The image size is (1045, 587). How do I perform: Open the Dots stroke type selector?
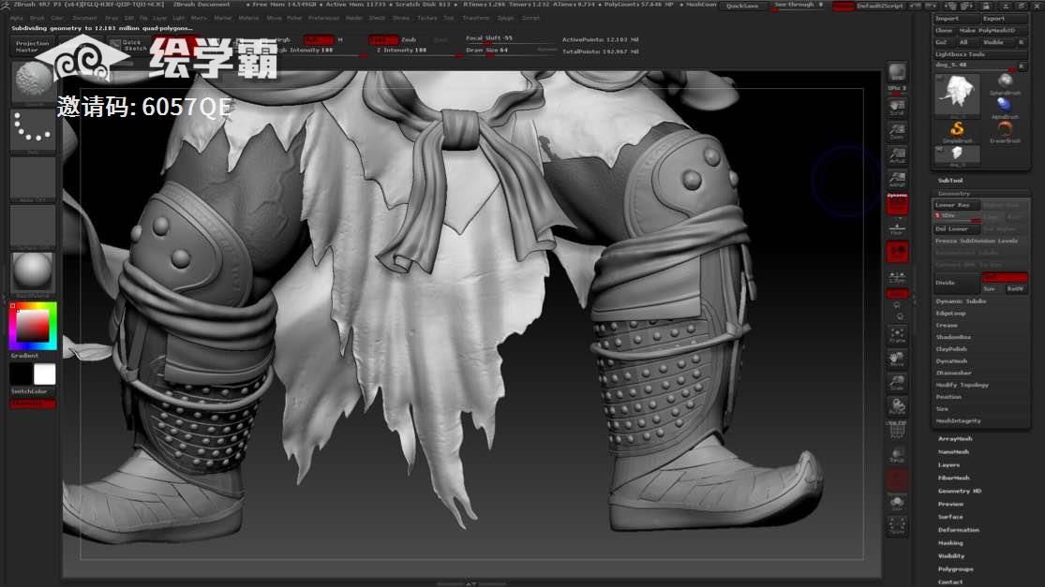point(33,130)
